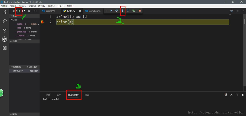Restart the debug session

point(134,11)
